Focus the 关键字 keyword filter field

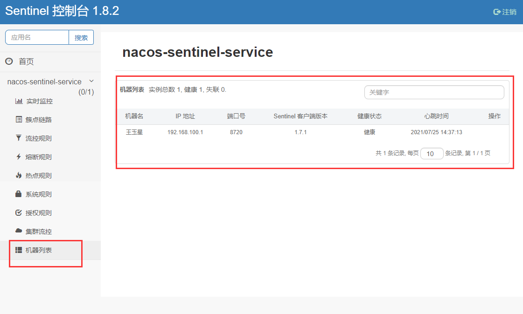coord(434,92)
